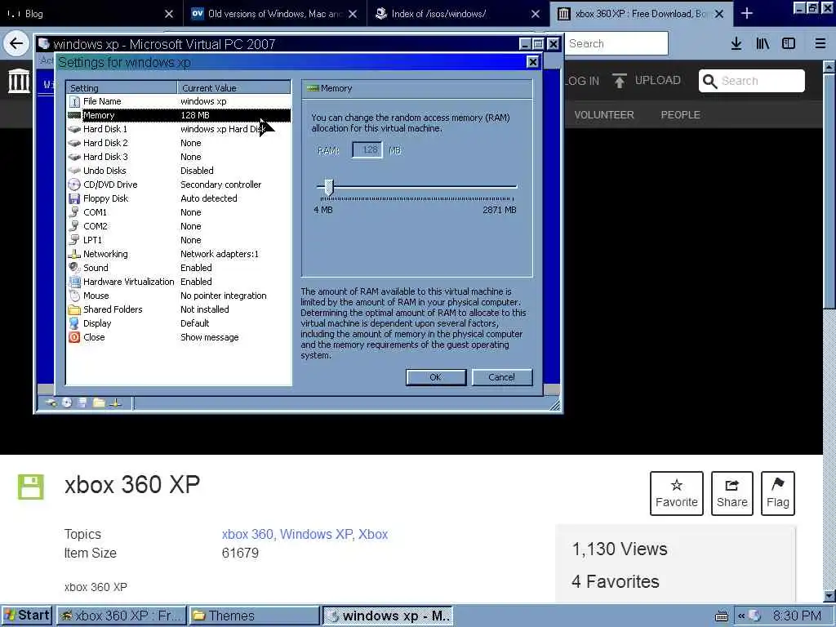
Task: Select the Hard Disk 3 drive icon
Action: click(74, 157)
